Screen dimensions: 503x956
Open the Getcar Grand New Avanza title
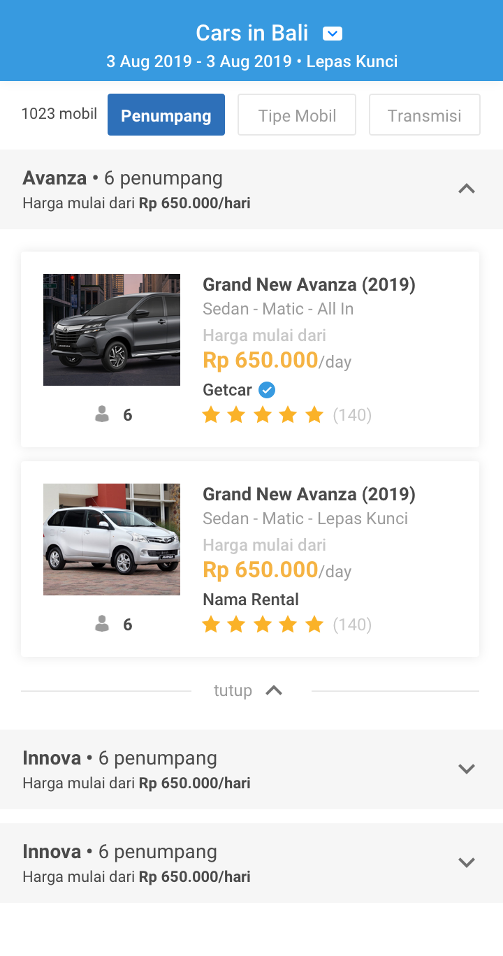coord(309,284)
